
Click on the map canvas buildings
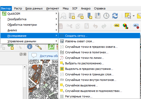click(43, 79)
